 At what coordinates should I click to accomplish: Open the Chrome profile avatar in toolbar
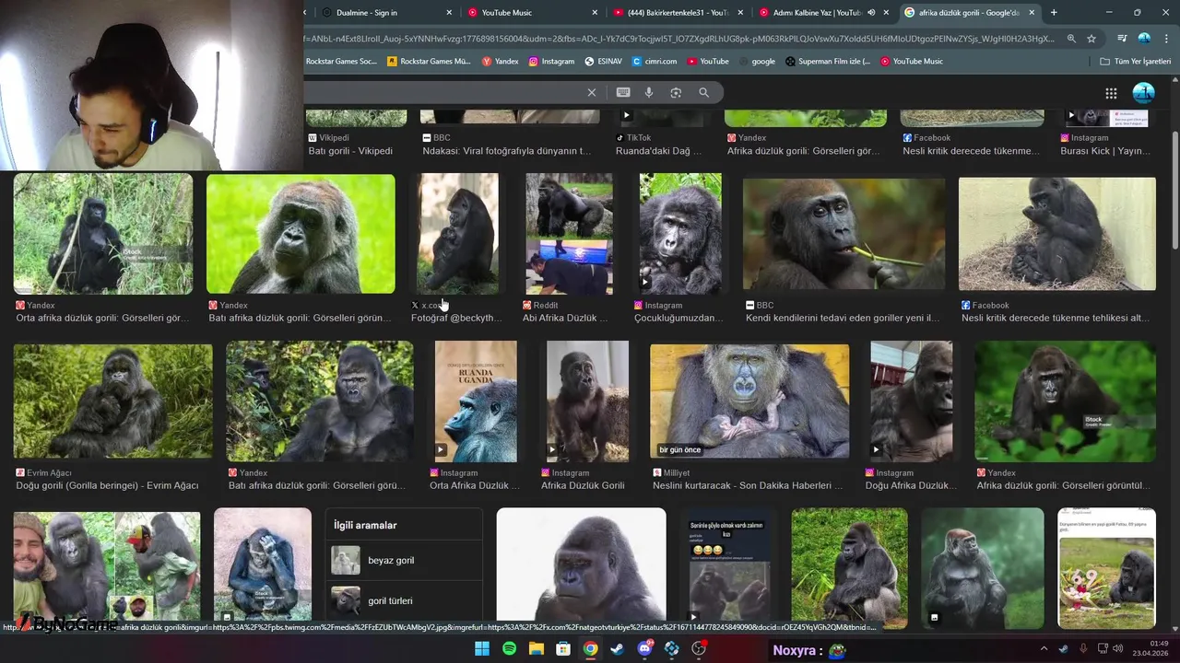pos(1144,39)
